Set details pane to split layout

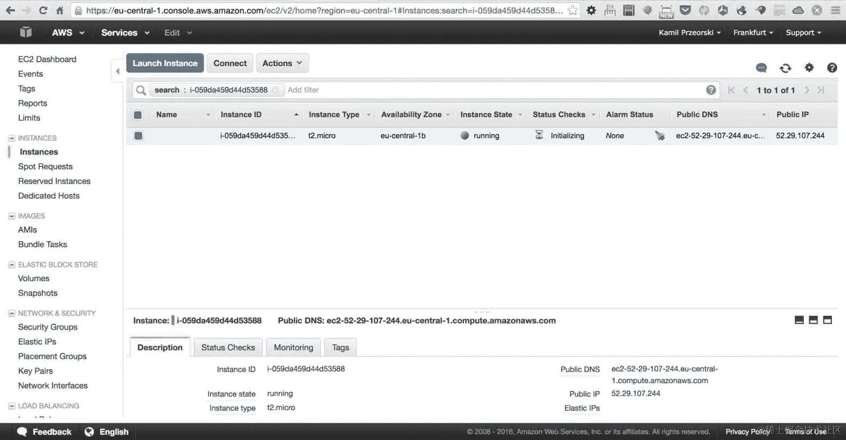[x=813, y=320]
